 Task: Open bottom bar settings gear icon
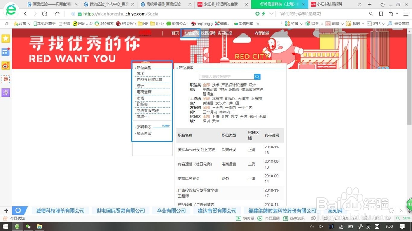click(391, 210)
